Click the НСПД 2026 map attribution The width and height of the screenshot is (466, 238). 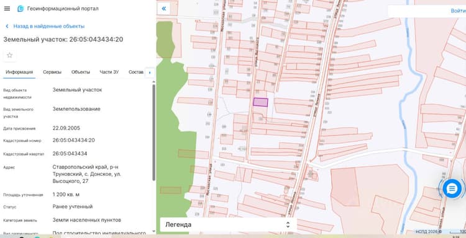point(428,231)
